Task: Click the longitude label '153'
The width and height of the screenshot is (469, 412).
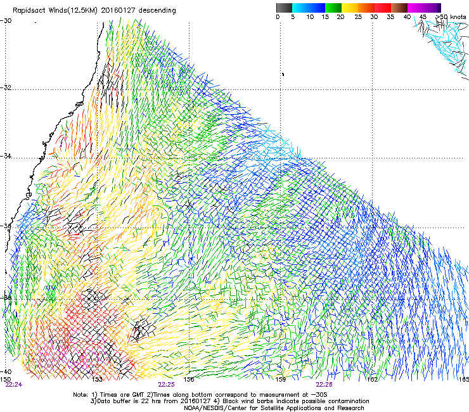Action: 97,379
